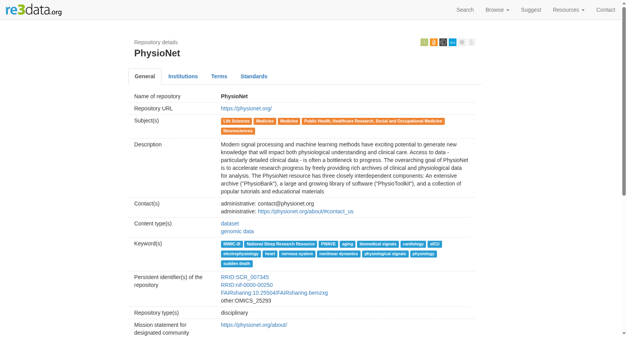Viewport: 627px width, 337px height.
Task: Open the mission statement physionet.org/about/ link
Action: 254,325
